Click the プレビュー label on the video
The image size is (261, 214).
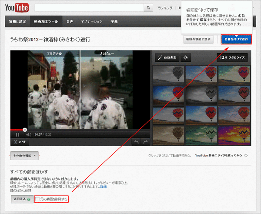[107, 53]
